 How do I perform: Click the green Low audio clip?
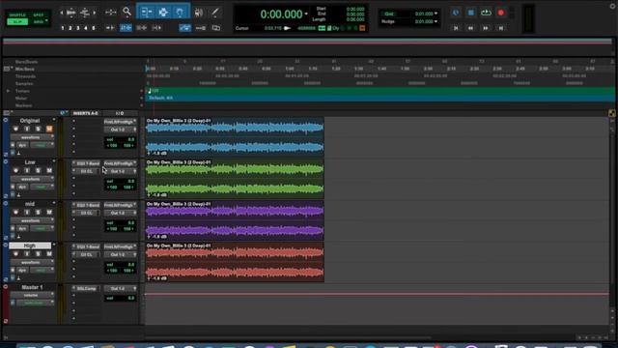[x=235, y=178]
